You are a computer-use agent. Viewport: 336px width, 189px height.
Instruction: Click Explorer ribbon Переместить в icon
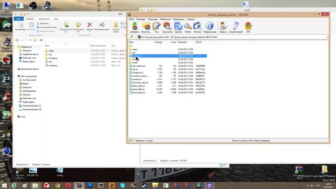point(66,27)
